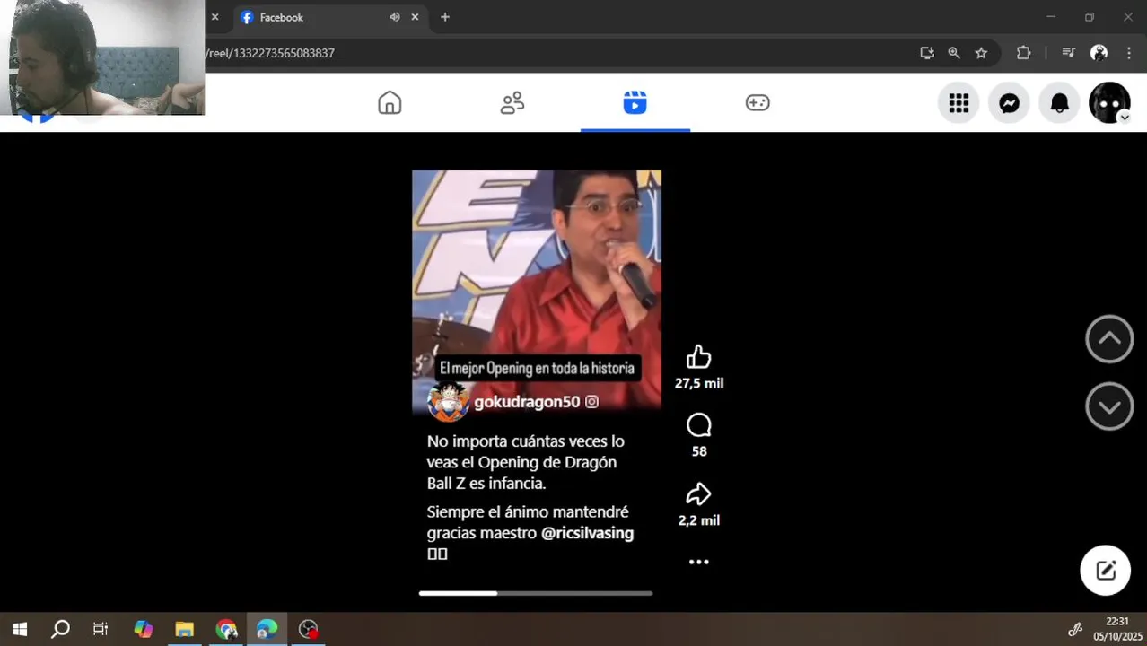Click the 2,2 mil shares count
The height and width of the screenshot is (646, 1147).
pyautogui.click(x=698, y=520)
